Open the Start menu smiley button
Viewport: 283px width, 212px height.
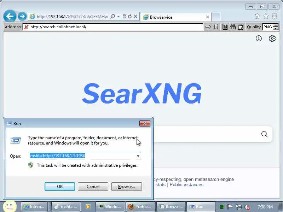(x=10, y=206)
